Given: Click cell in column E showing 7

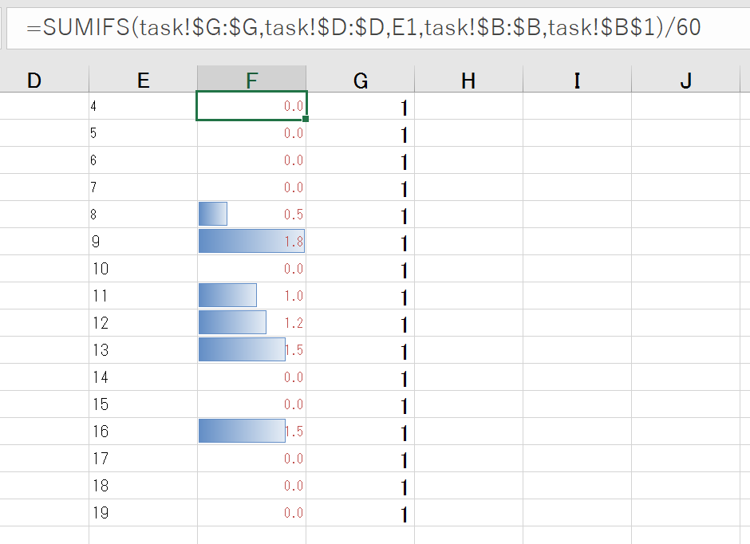Looking at the screenshot, I should pos(143,187).
